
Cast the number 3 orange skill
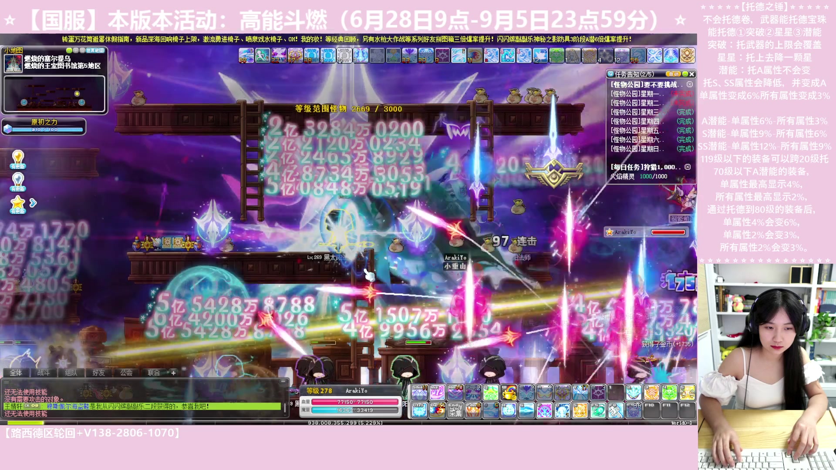point(651,392)
